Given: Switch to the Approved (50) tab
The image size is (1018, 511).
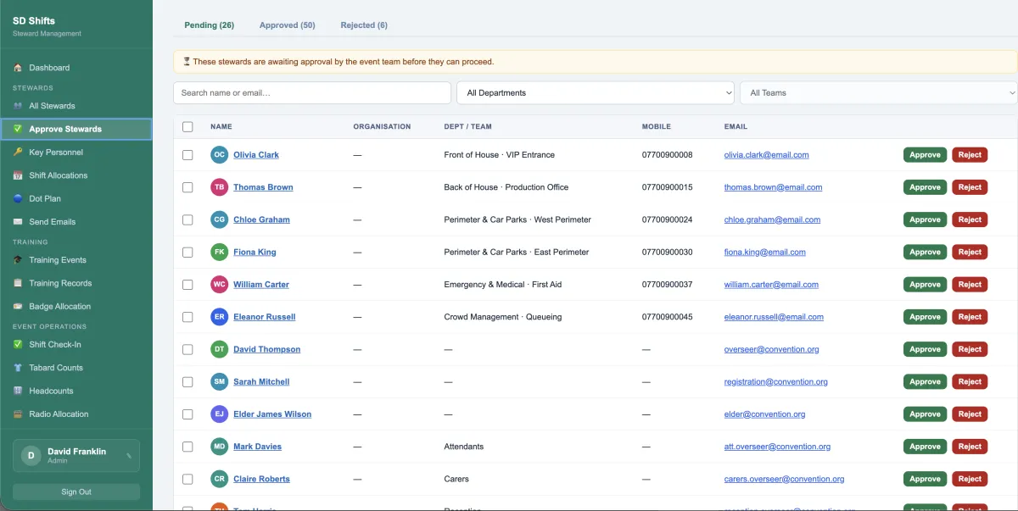Looking at the screenshot, I should pyautogui.click(x=287, y=25).
